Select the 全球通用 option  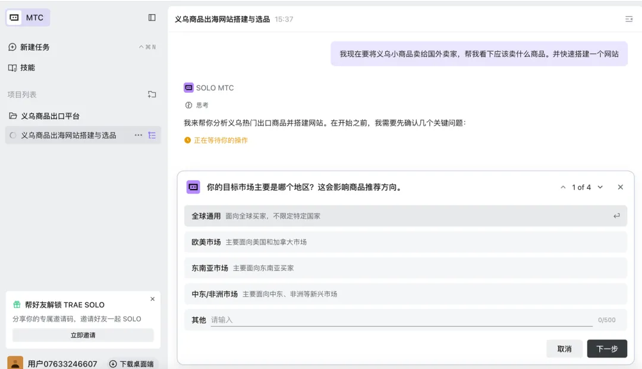tap(405, 216)
